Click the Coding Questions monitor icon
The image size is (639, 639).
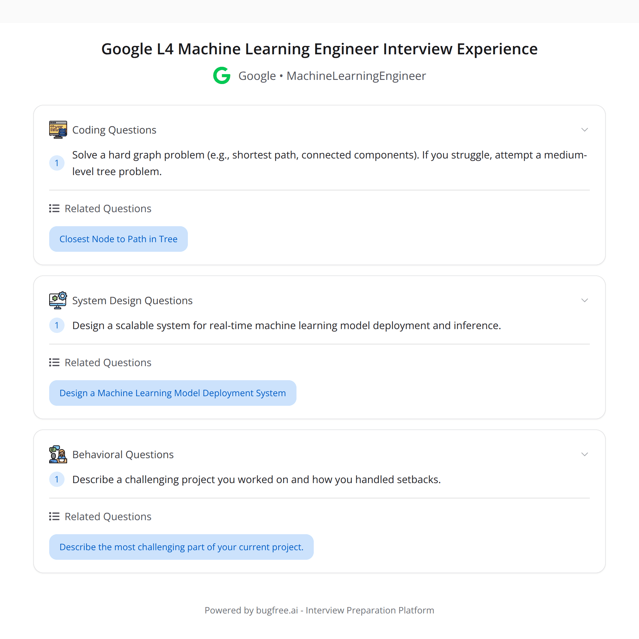pos(58,129)
